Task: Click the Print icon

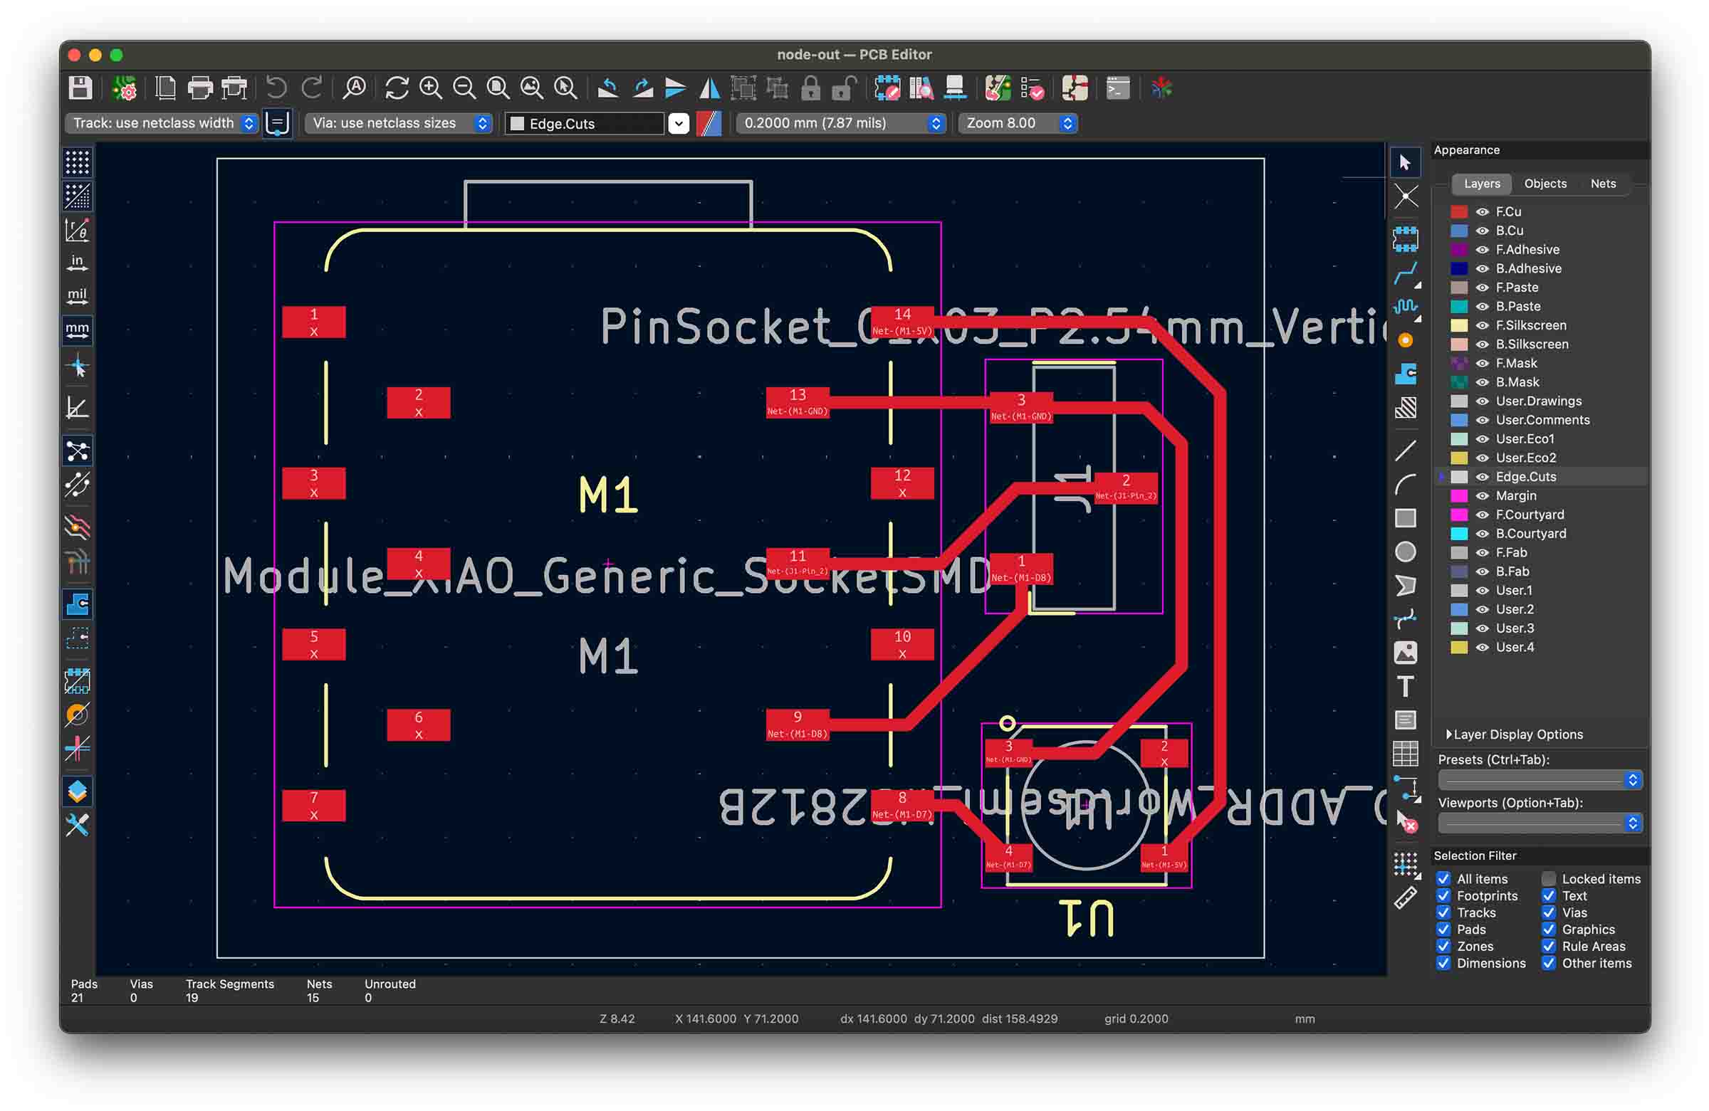Action: [199, 88]
